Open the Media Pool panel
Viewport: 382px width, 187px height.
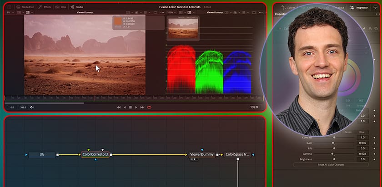25,7
